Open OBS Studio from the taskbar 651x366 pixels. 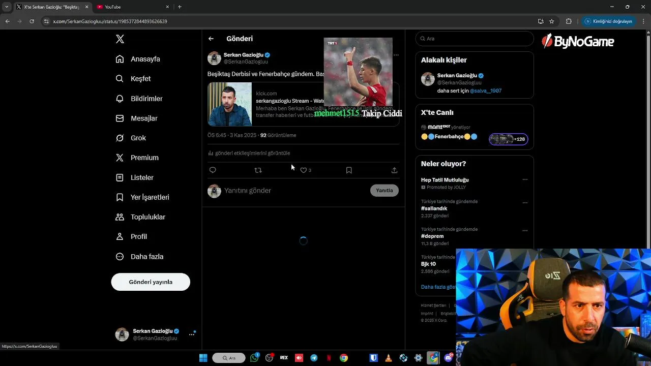(x=269, y=358)
